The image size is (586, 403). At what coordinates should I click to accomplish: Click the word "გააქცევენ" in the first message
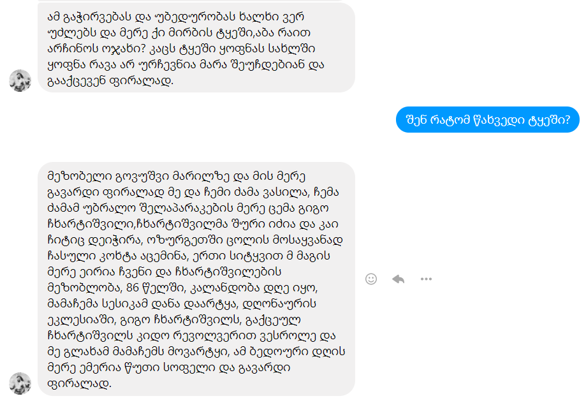(x=77, y=80)
